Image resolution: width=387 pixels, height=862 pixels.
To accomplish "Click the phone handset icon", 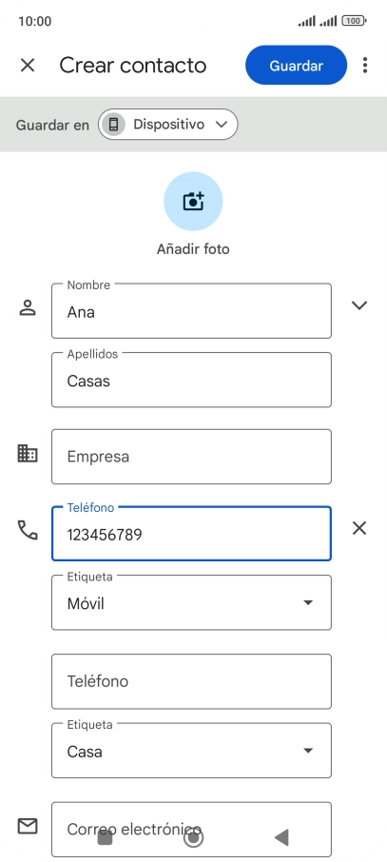I will pyautogui.click(x=28, y=530).
